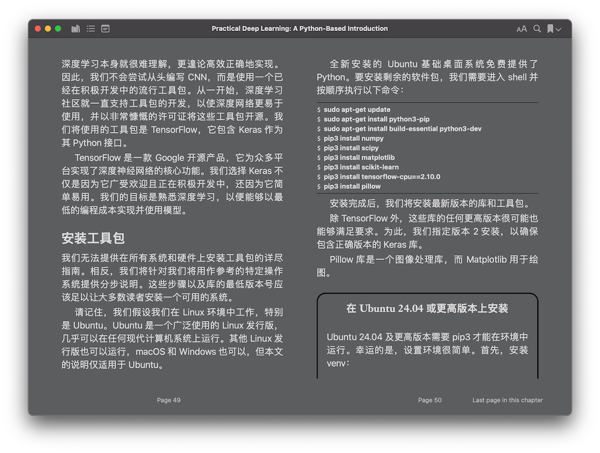Open search using the magnifier icon

click(x=537, y=28)
